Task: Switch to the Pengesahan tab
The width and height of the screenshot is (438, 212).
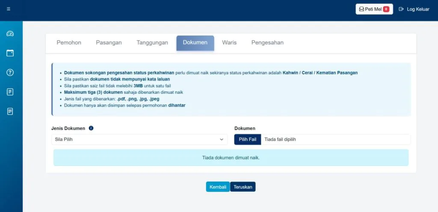Action: [x=267, y=43]
